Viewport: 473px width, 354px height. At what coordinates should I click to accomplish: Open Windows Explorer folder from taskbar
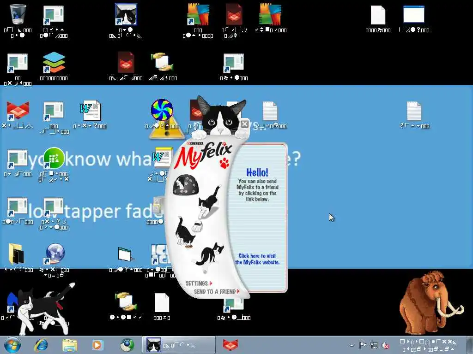70,345
